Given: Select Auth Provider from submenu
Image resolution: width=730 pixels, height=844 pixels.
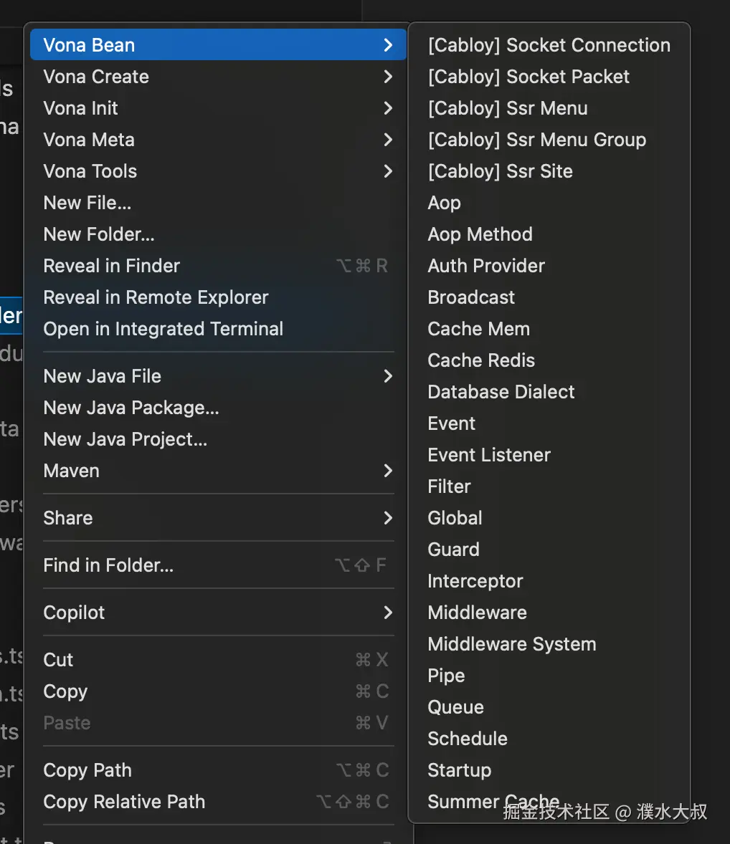Looking at the screenshot, I should tap(486, 266).
